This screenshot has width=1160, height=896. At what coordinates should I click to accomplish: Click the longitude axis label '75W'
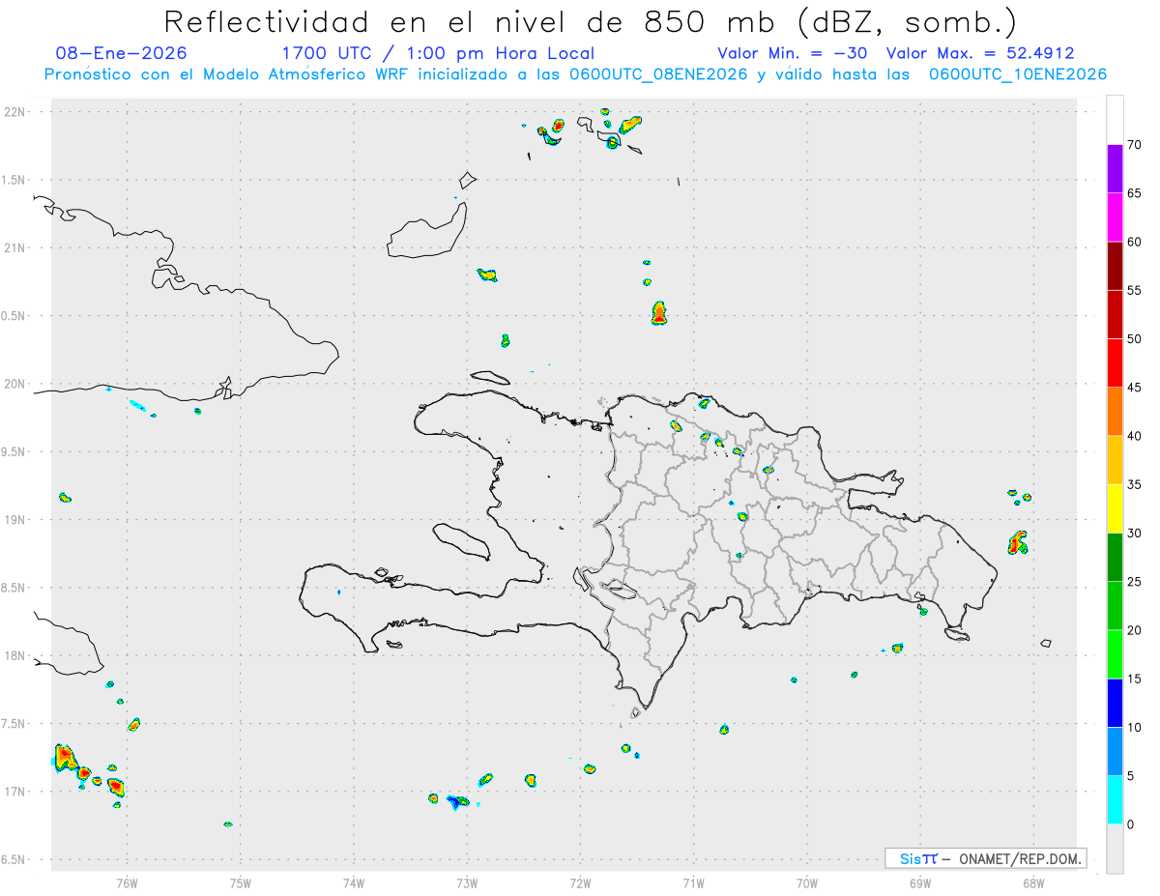(241, 882)
